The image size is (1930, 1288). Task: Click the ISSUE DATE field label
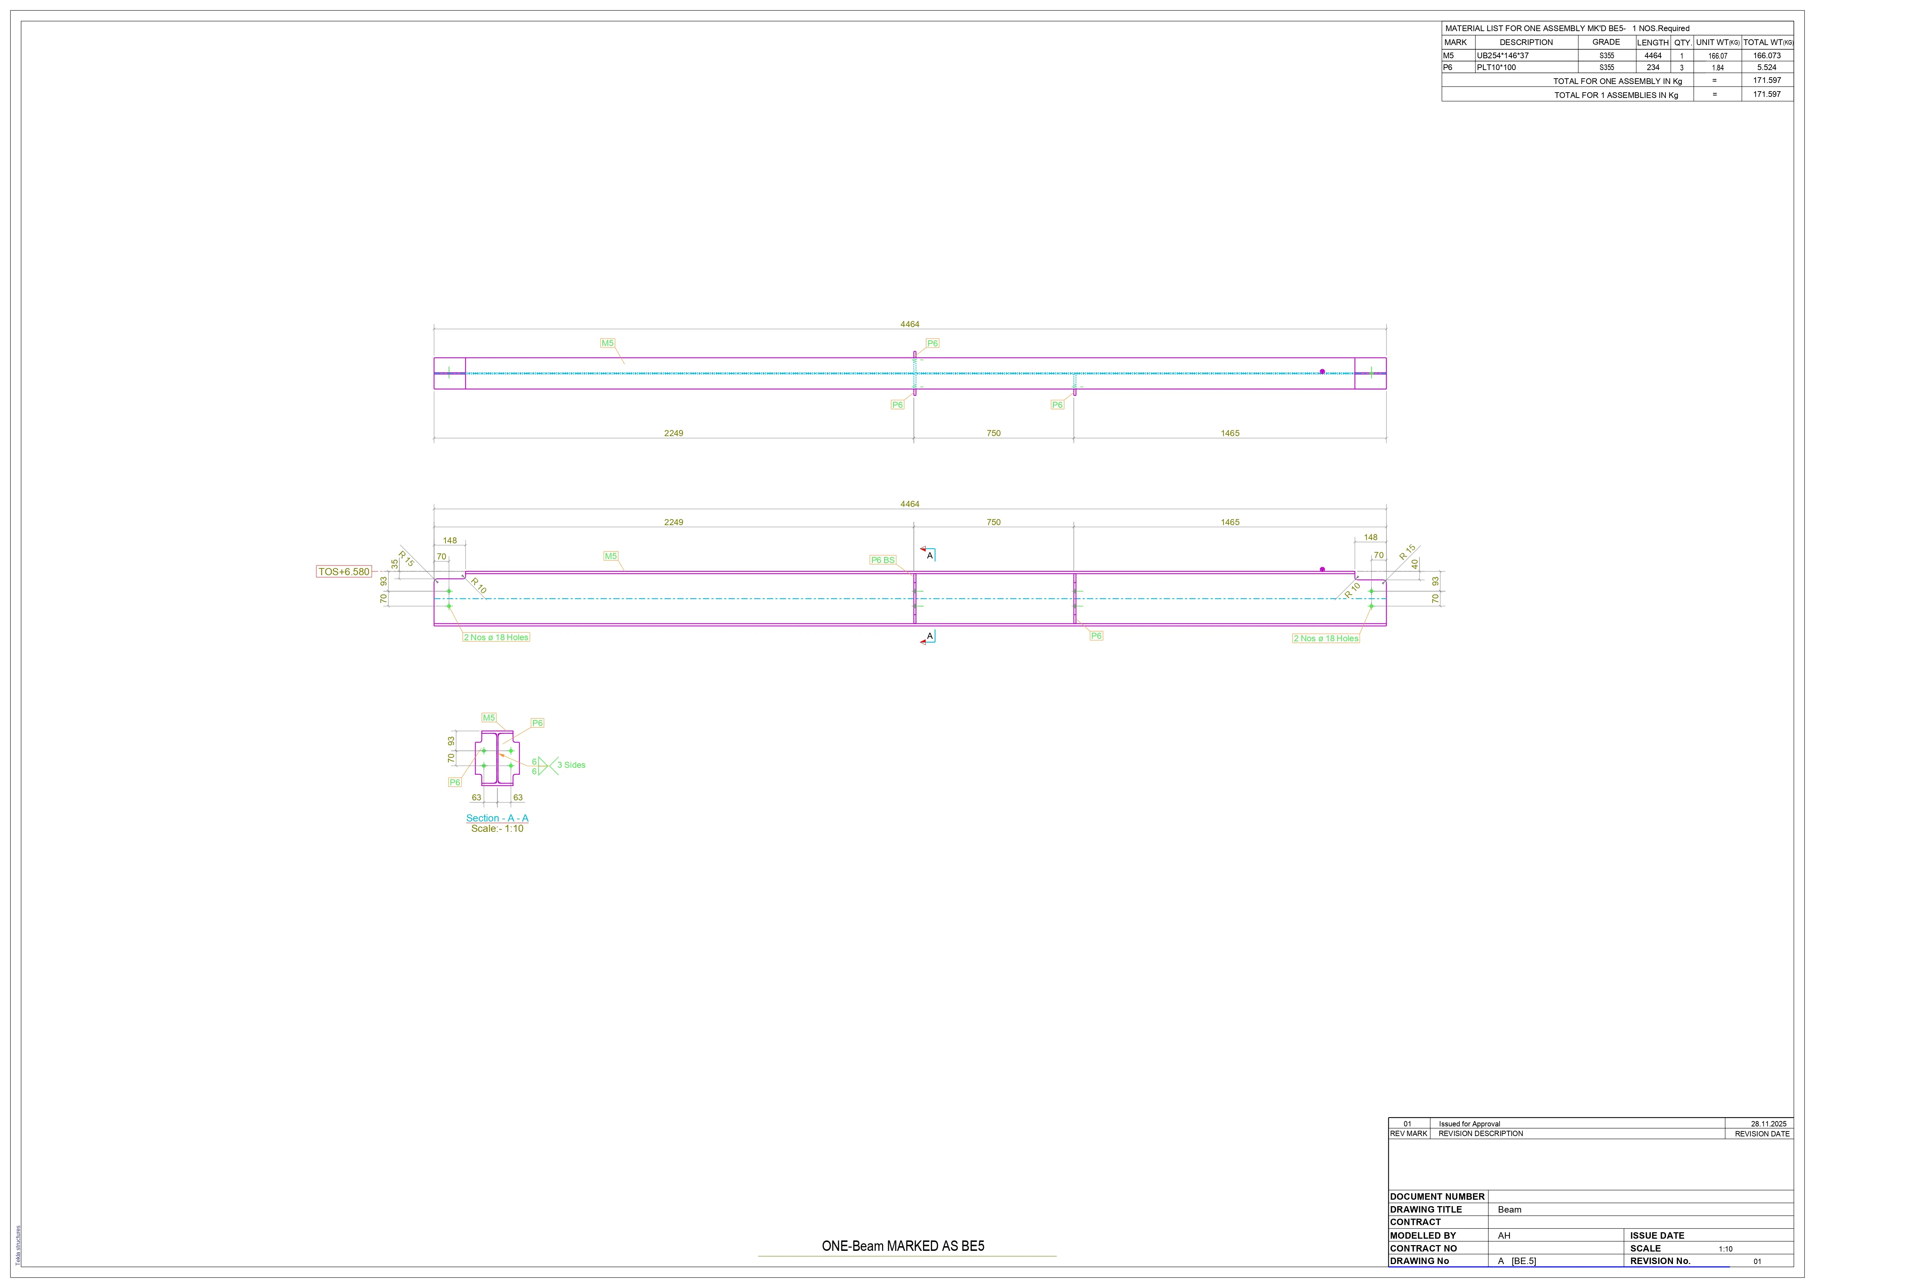click(1657, 1235)
